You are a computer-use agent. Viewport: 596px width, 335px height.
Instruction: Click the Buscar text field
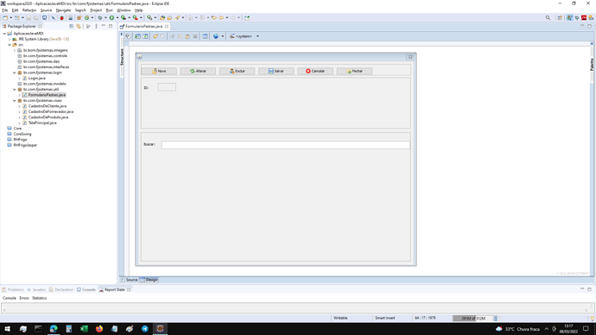(x=285, y=145)
